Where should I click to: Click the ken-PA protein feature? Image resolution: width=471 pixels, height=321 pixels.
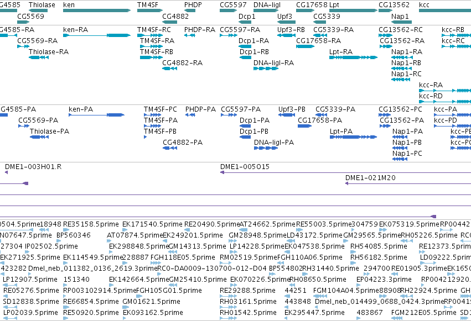point(96,115)
